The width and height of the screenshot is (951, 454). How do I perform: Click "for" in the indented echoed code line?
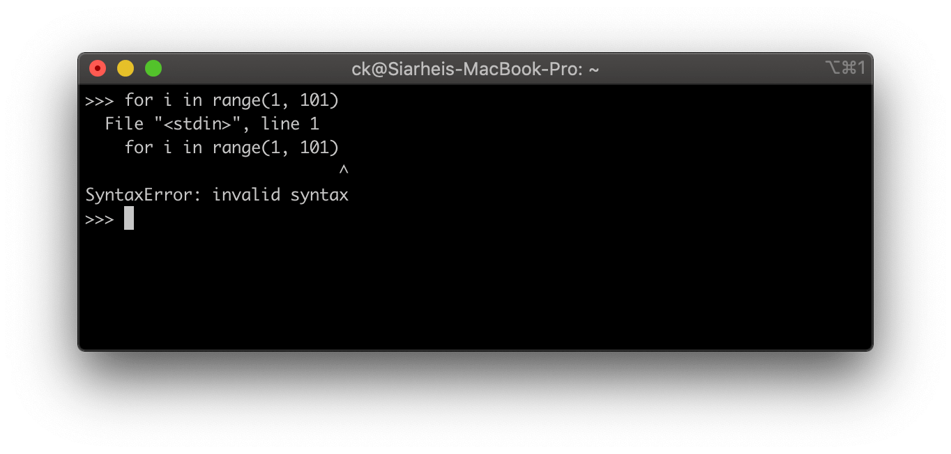tap(139, 148)
